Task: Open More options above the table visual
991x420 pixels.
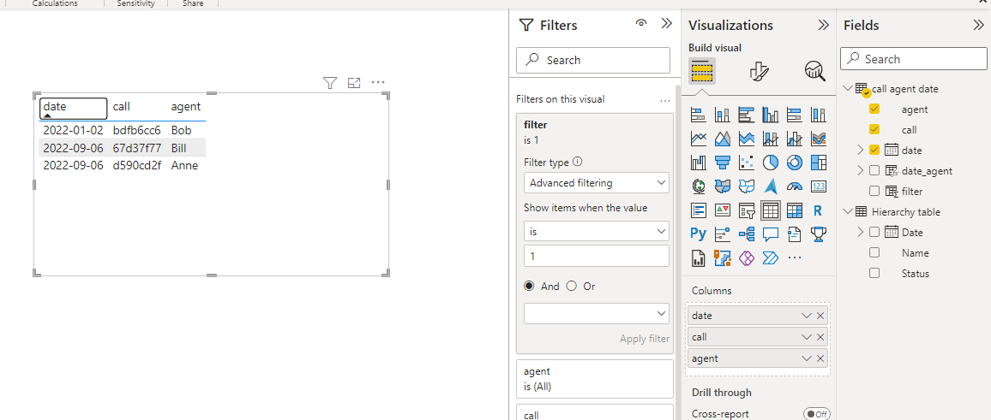Action: point(378,83)
